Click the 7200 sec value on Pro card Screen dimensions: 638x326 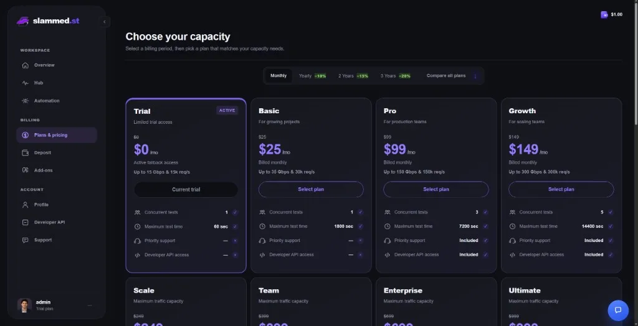pyautogui.click(x=469, y=226)
